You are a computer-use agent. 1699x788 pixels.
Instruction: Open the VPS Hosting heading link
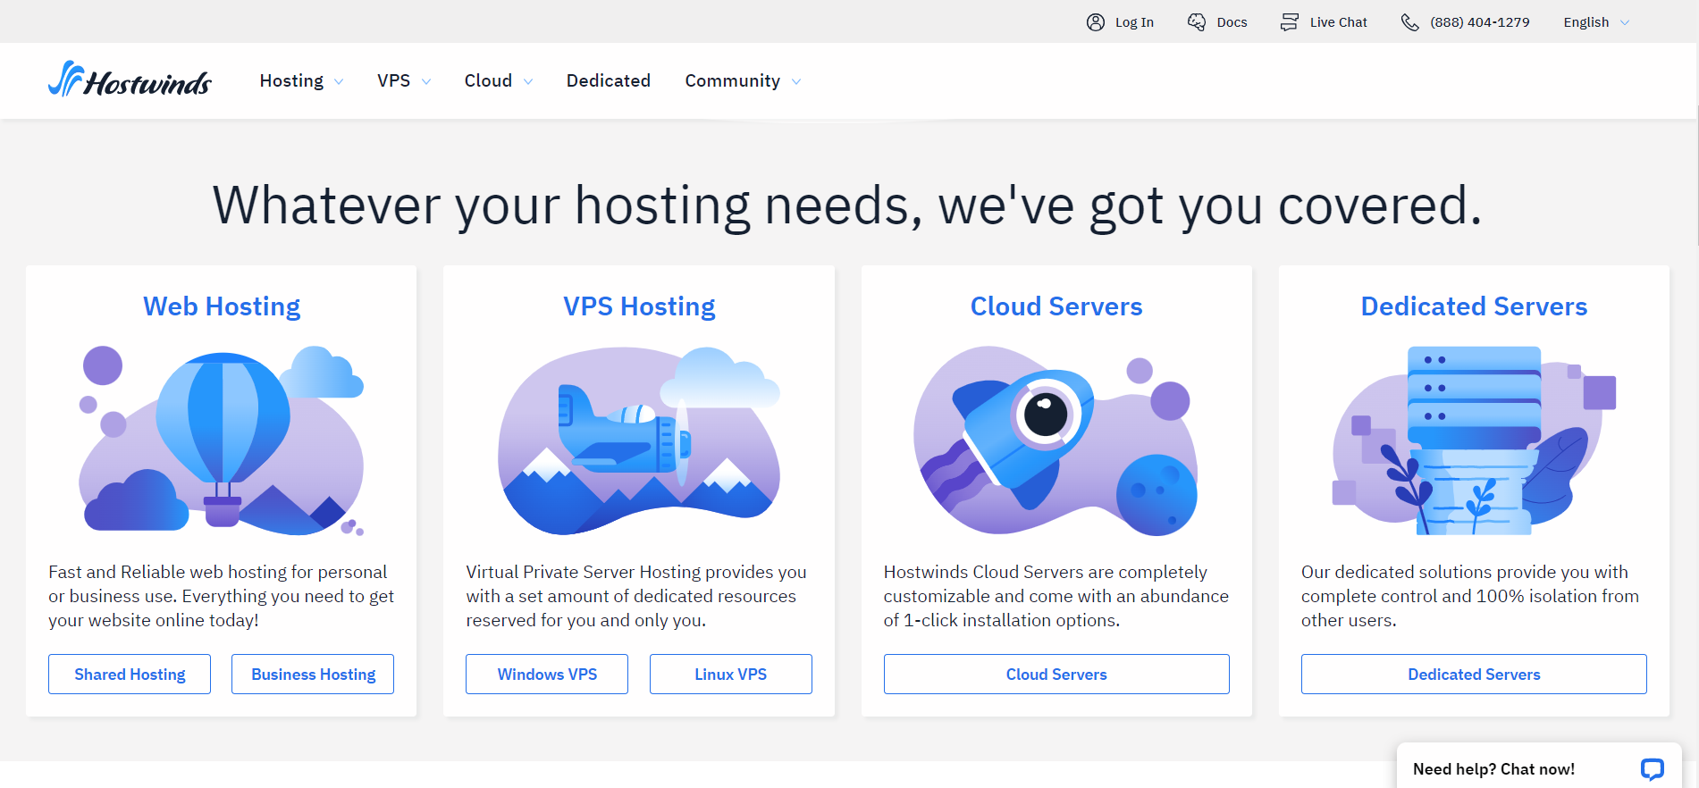point(639,306)
